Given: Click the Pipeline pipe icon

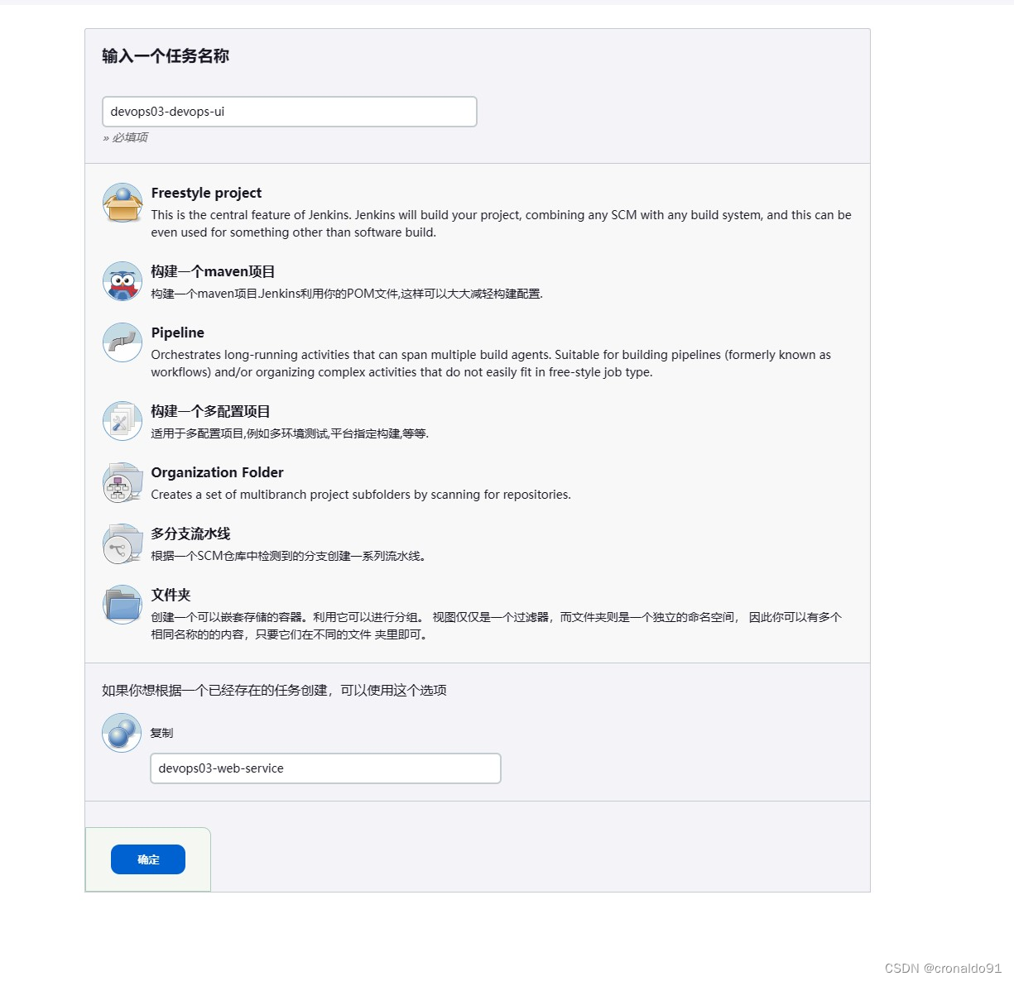Looking at the screenshot, I should pyautogui.click(x=123, y=342).
